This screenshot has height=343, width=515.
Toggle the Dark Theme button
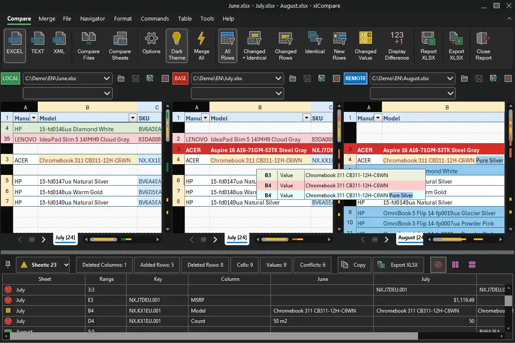tap(177, 45)
